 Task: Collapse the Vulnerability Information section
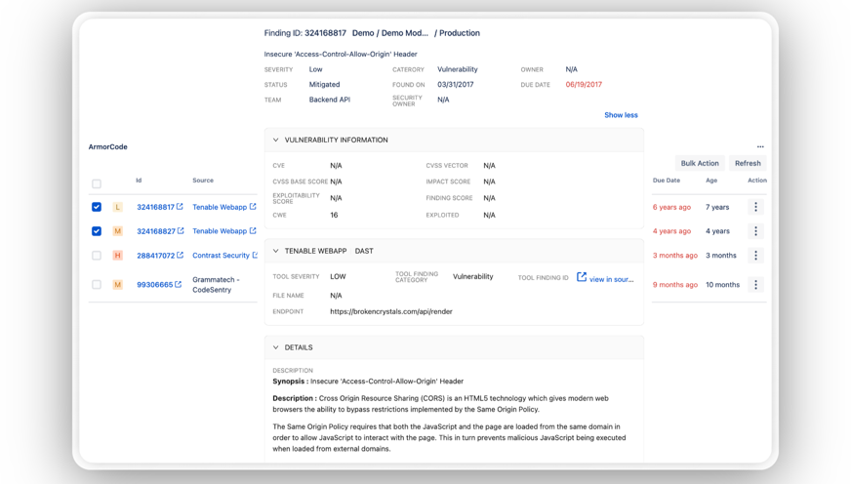tap(276, 141)
